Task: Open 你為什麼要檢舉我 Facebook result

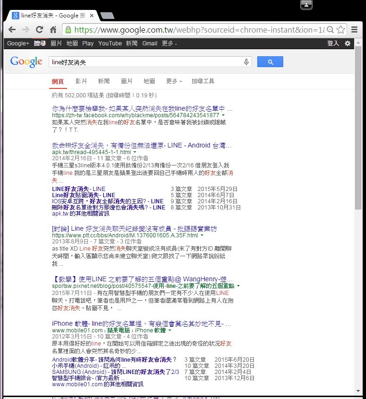Action: (x=142, y=109)
